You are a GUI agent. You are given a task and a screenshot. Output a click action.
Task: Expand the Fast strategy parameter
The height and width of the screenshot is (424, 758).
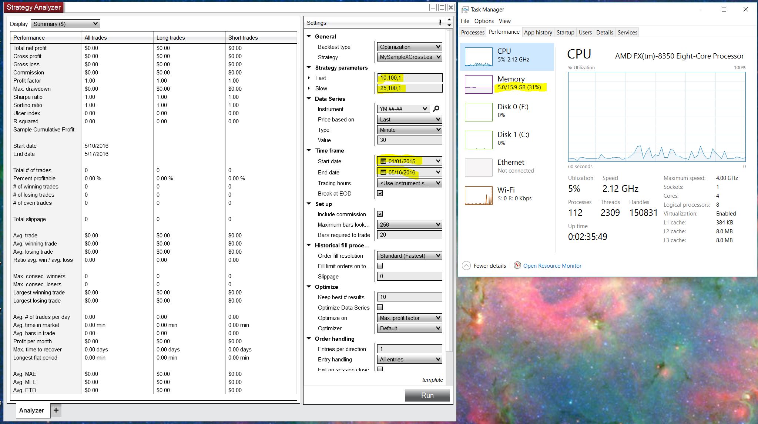pos(309,78)
